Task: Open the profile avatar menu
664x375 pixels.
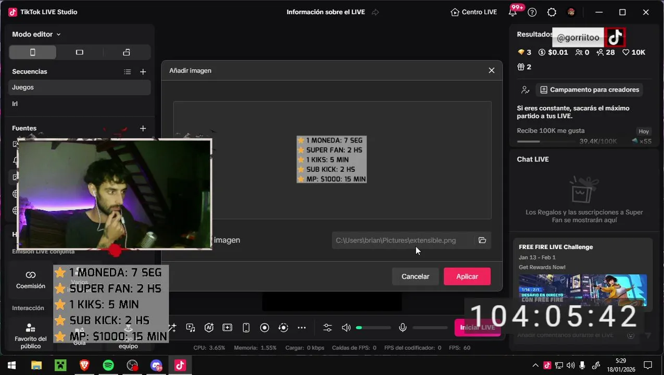Action: (571, 12)
